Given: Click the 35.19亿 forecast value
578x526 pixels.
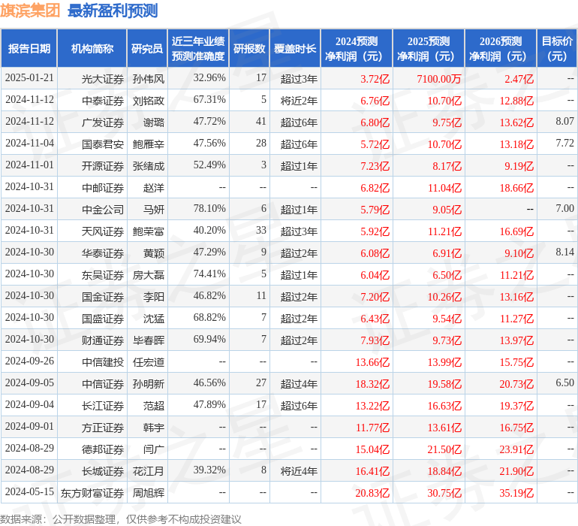Looking at the screenshot, I should (x=516, y=492).
